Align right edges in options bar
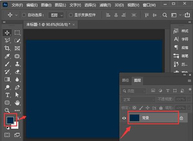The image size is (193, 141). click(x=124, y=15)
